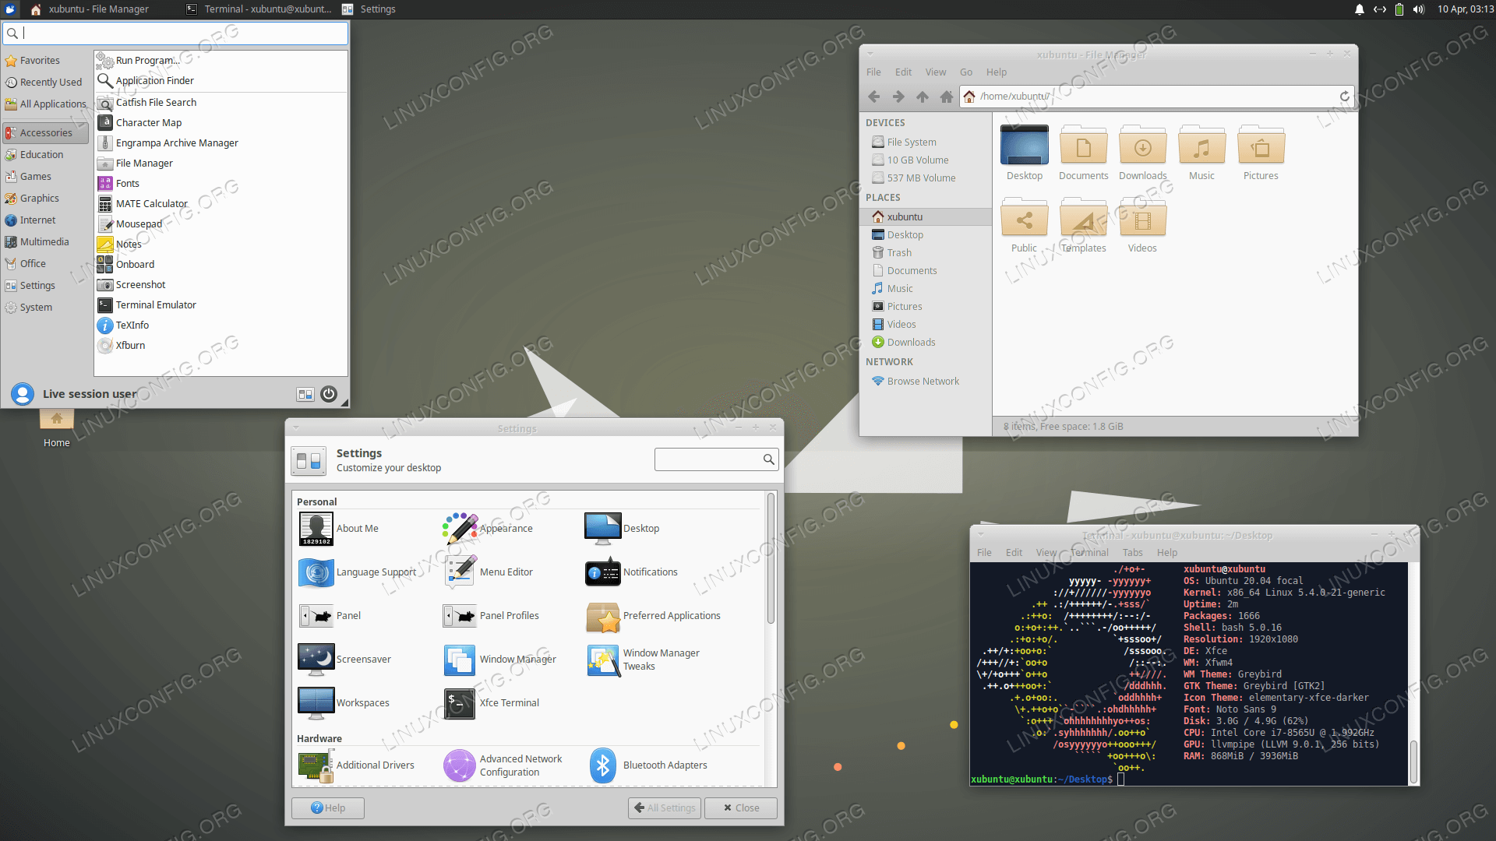Screen dimensions: 1496x841
Task: Open the Documents folder icon
Action: pyautogui.click(x=1084, y=145)
